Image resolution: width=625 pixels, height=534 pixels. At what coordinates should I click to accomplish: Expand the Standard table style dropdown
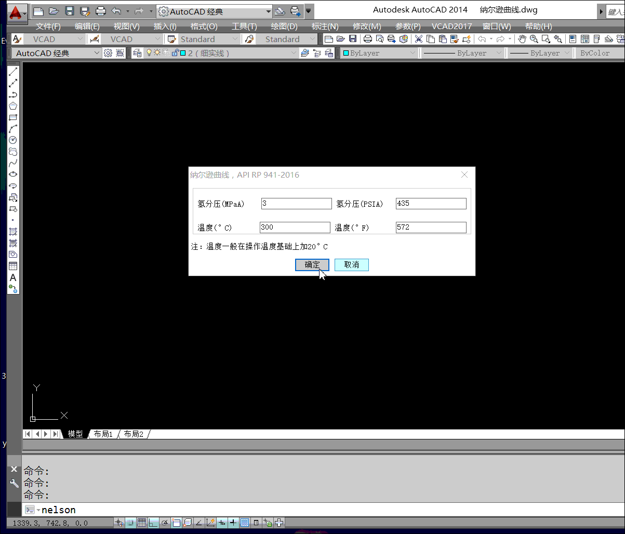tap(235, 39)
